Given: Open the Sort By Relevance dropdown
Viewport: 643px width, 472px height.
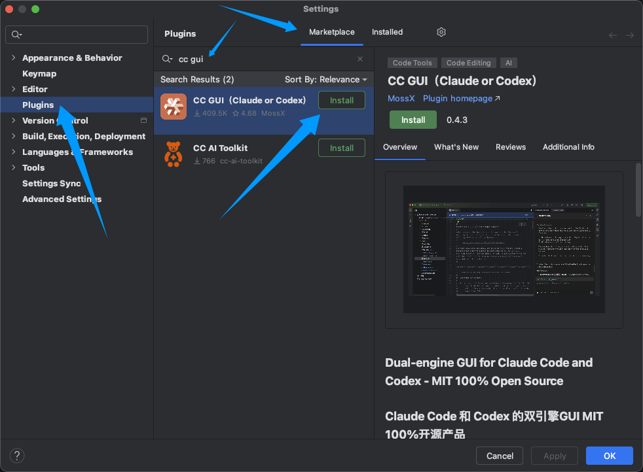Looking at the screenshot, I should click(x=326, y=79).
